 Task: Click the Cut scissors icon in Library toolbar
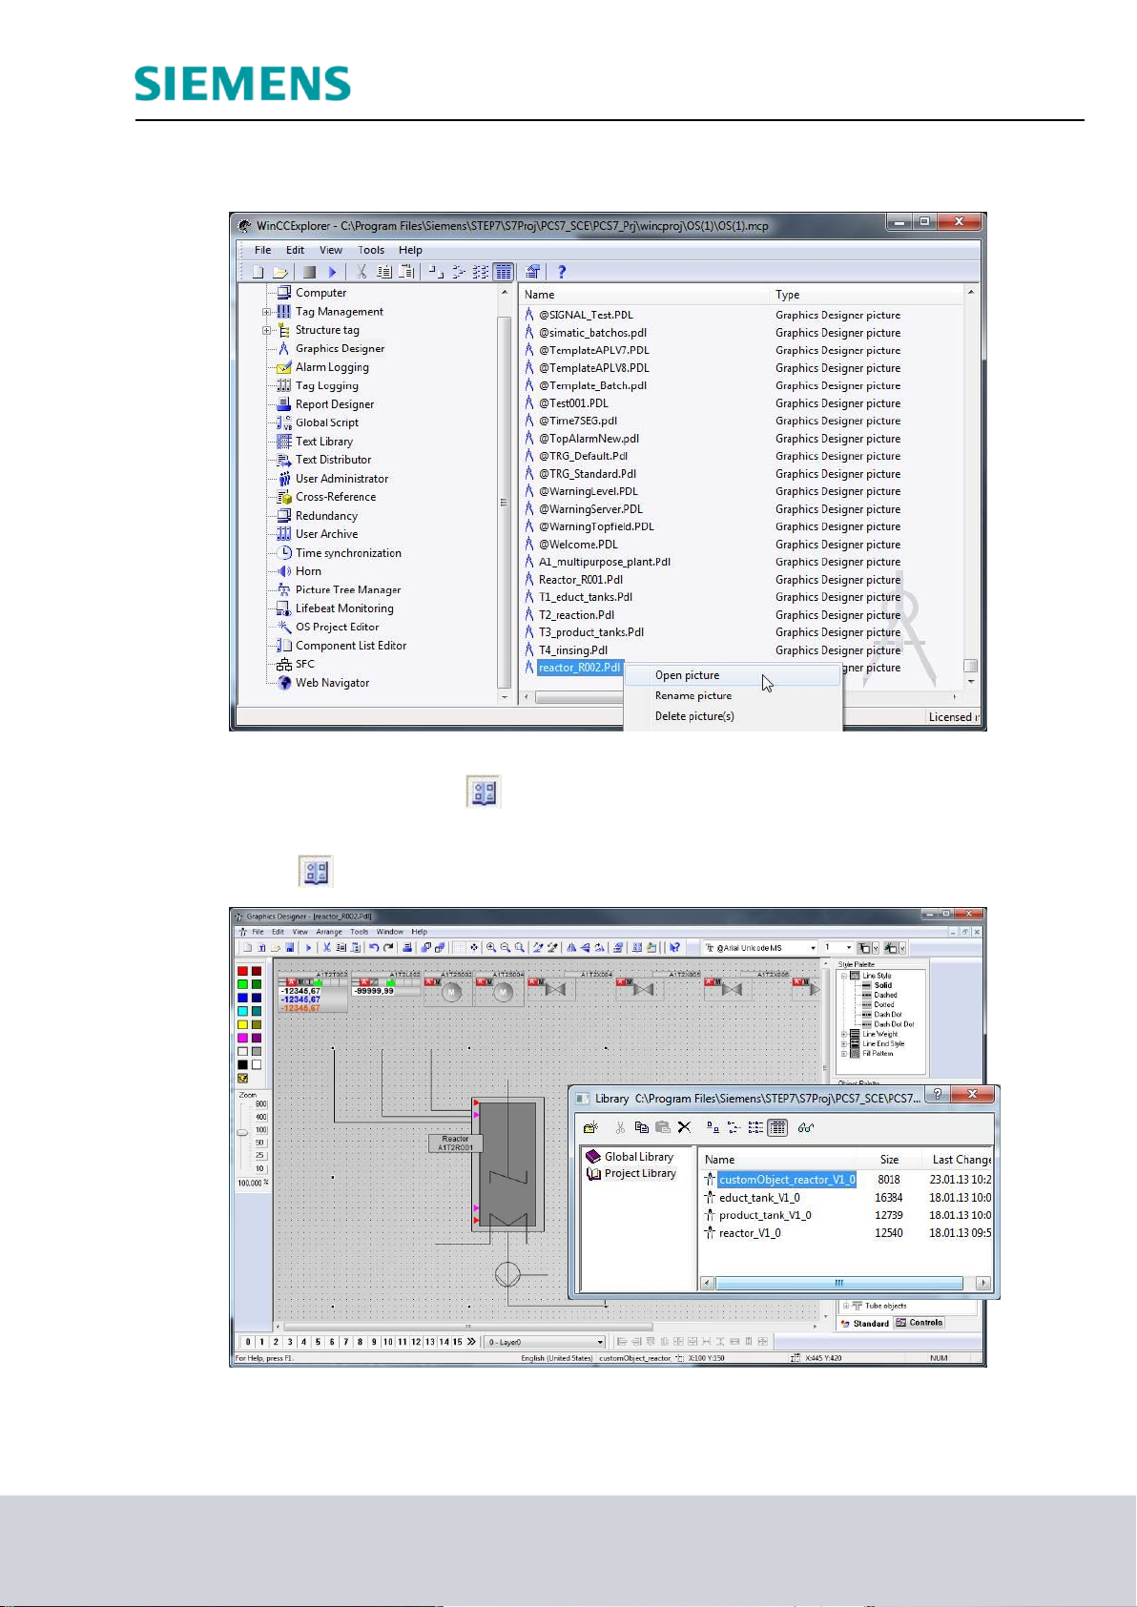point(620,1127)
